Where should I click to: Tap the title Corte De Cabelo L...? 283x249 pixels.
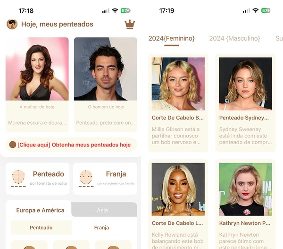coord(177,223)
